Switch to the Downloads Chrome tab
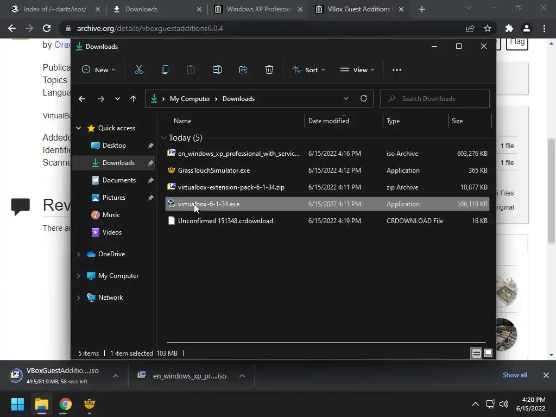 tap(141, 9)
